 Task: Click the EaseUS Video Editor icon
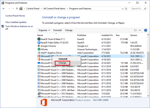[39, 43]
